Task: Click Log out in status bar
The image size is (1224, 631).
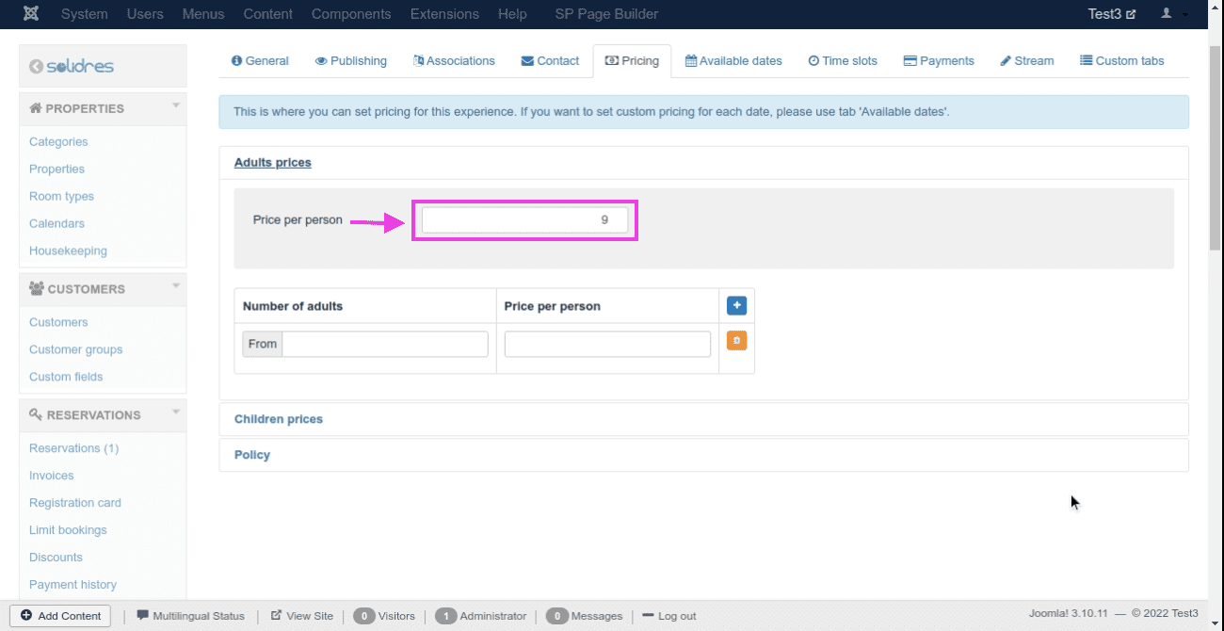Action: click(x=669, y=616)
